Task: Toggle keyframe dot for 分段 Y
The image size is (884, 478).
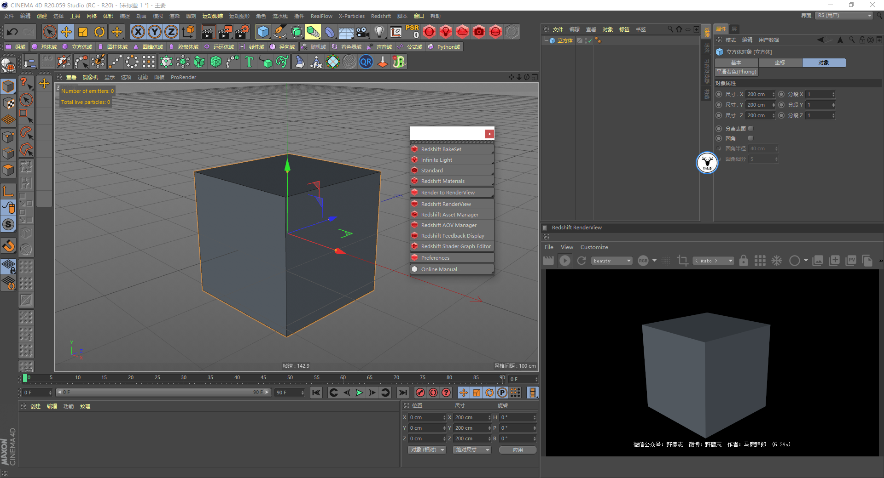Action: point(781,105)
